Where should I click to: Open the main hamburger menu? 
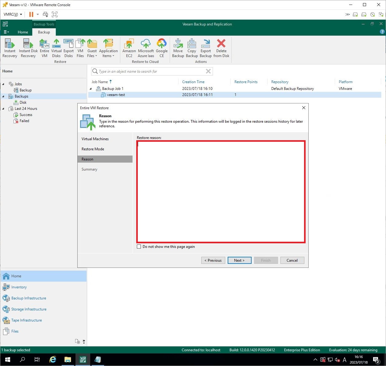[6, 32]
